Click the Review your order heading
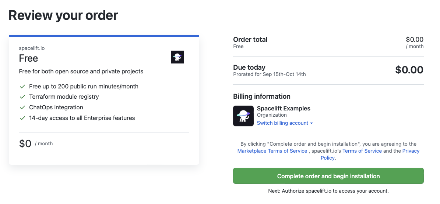This screenshot has width=440, height=204. (x=63, y=15)
